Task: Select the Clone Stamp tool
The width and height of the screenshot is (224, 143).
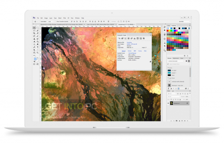Action: pyautogui.click(x=34, y=39)
